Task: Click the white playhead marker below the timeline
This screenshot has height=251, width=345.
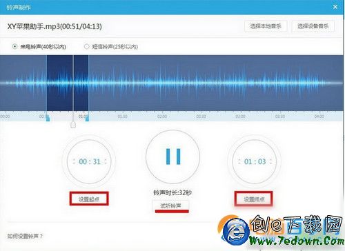Action: pyautogui.click(x=73, y=124)
